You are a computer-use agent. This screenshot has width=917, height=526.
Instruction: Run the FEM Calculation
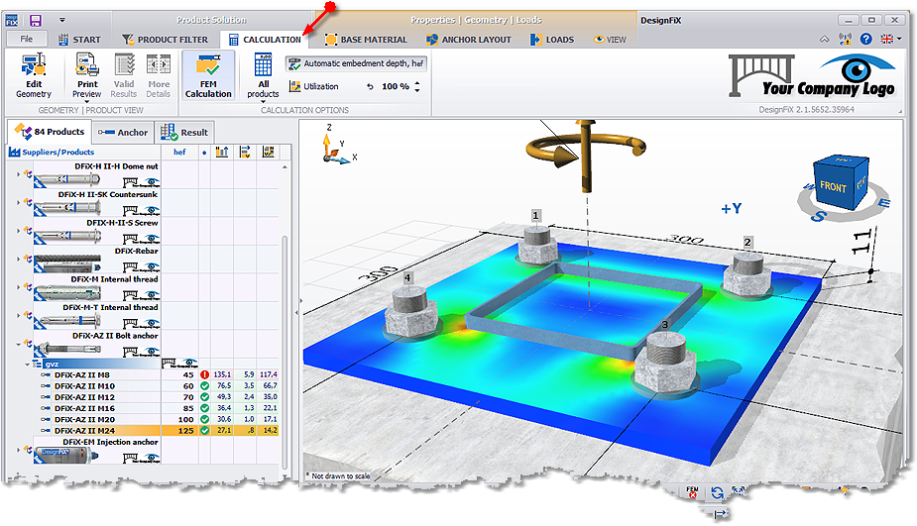pyautogui.click(x=208, y=75)
